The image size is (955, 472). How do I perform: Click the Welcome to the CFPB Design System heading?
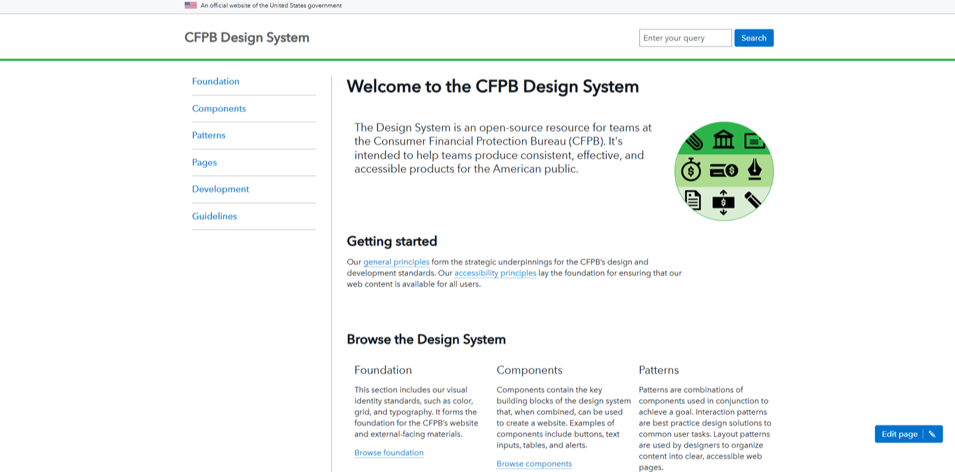pos(493,86)
